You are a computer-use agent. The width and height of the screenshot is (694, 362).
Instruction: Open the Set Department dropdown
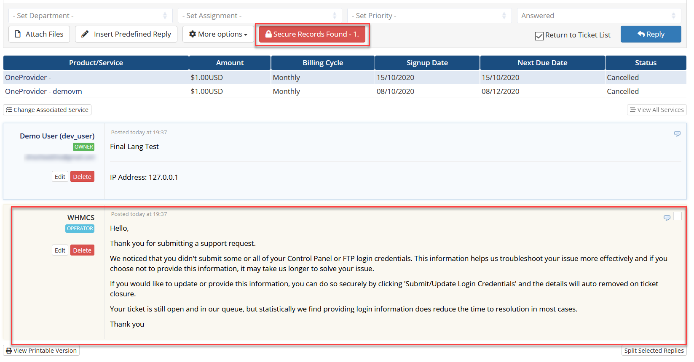tap(90, 16)
